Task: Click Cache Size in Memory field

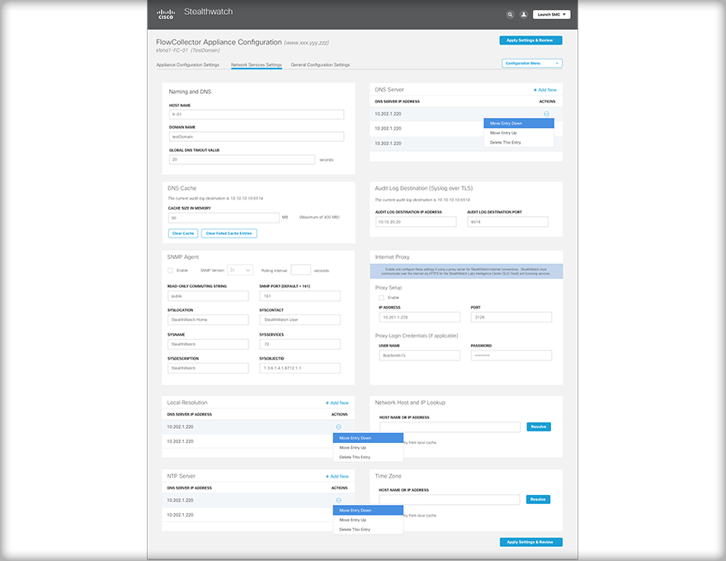Action: tap(224, 218)
